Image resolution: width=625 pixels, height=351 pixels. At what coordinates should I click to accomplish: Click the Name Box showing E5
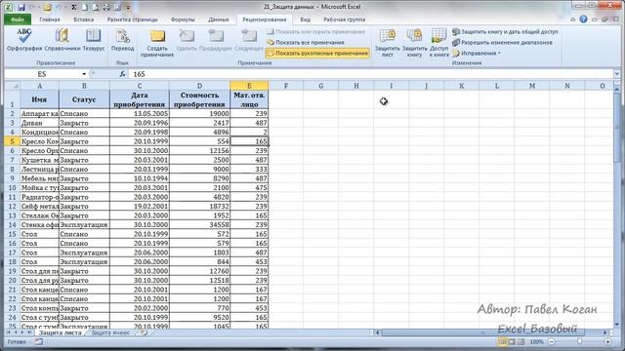[42, 74]
